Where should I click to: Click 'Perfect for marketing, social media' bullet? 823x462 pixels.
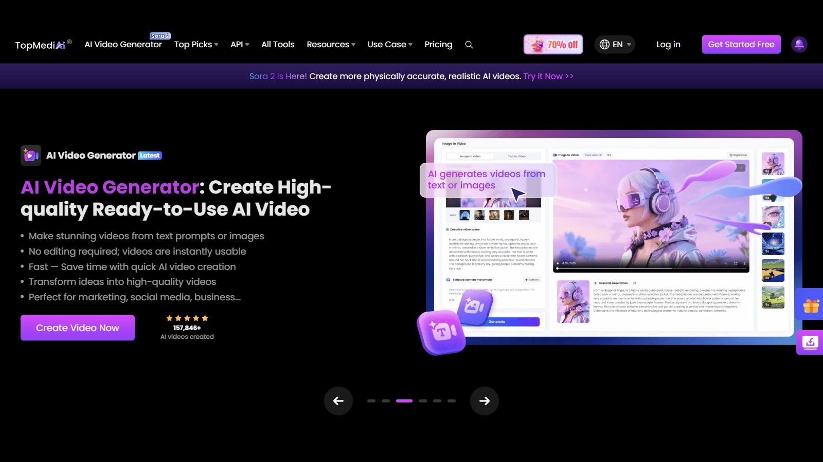(135, 297)
